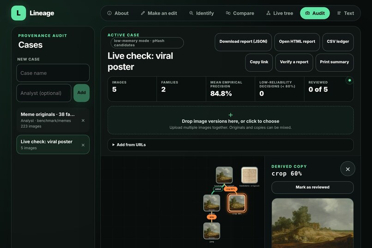This screenshot has height=248, width=372.
Task: Click the Families count stat
Action: click(x=181, y=89)
